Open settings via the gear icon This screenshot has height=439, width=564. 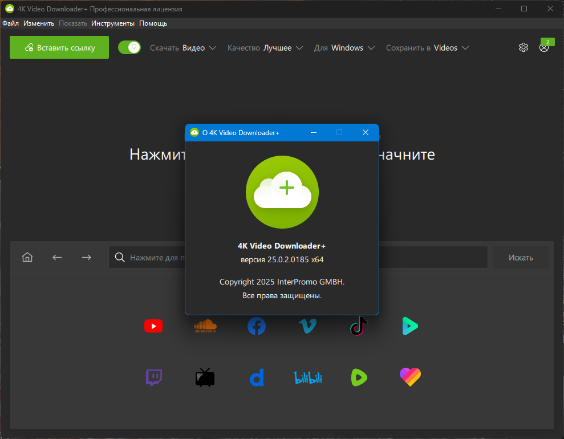(x=524, y=47)
